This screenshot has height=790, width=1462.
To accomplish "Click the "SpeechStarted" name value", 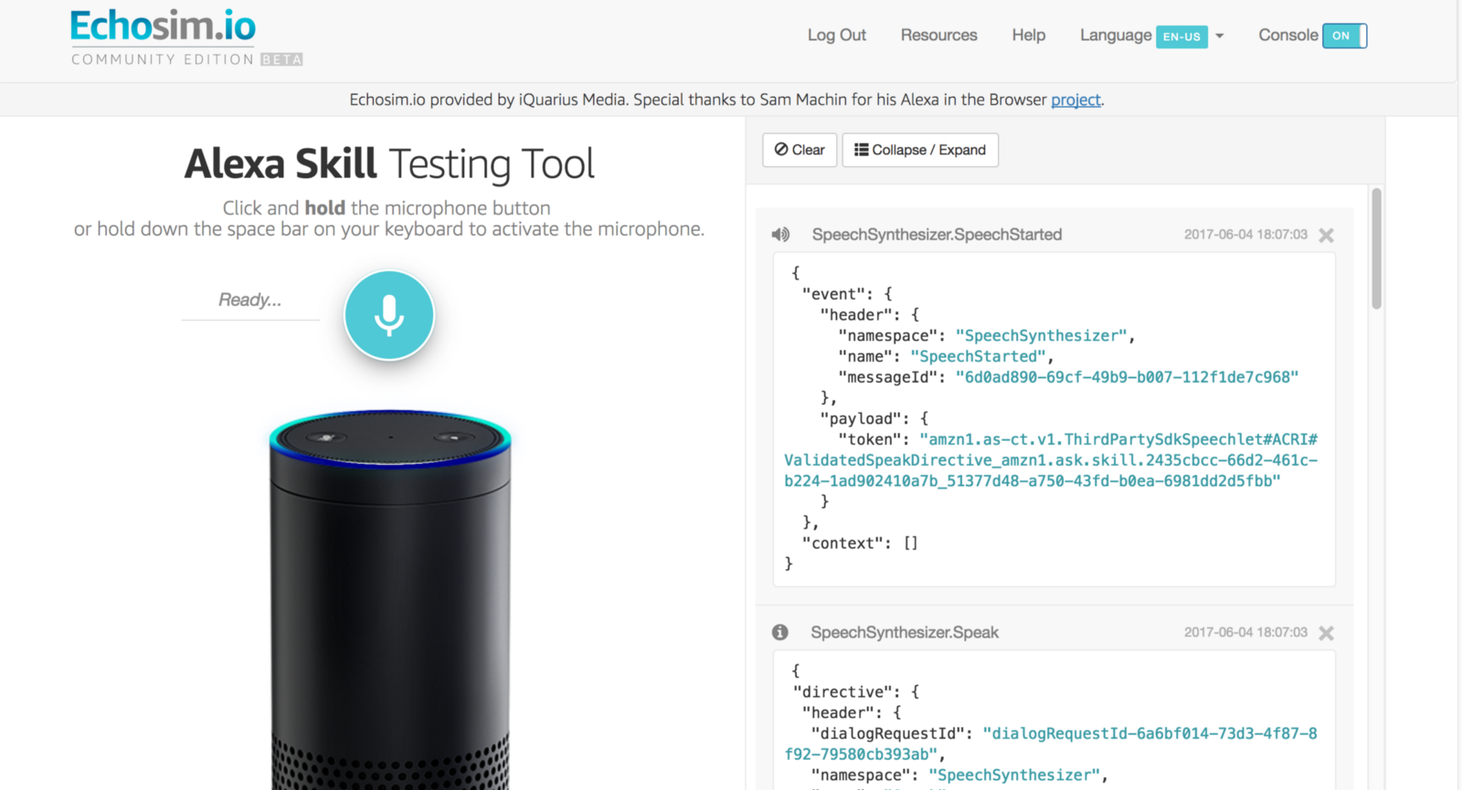I will 978,356.
